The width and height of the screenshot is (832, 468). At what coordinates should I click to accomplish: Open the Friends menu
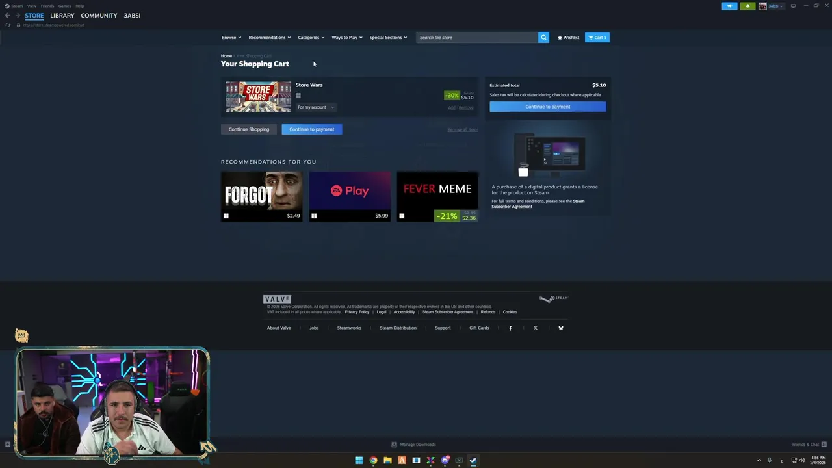[x=47, y=6]
